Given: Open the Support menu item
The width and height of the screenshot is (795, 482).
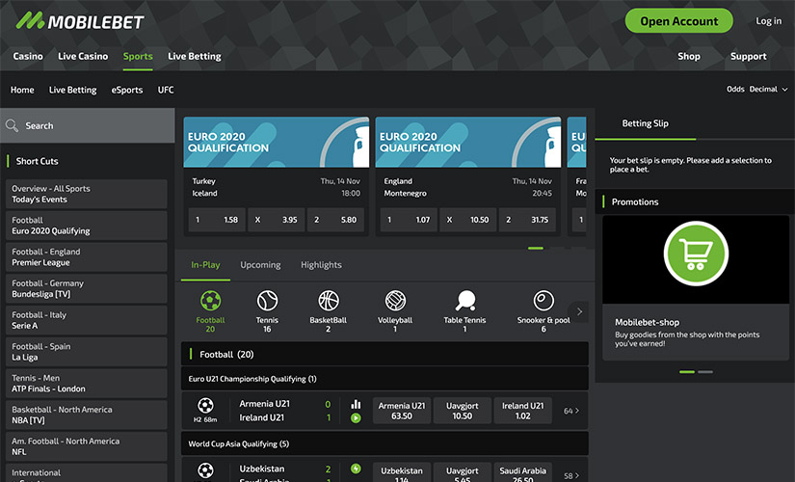Looking at the screenshot, I should click(749, 56).
